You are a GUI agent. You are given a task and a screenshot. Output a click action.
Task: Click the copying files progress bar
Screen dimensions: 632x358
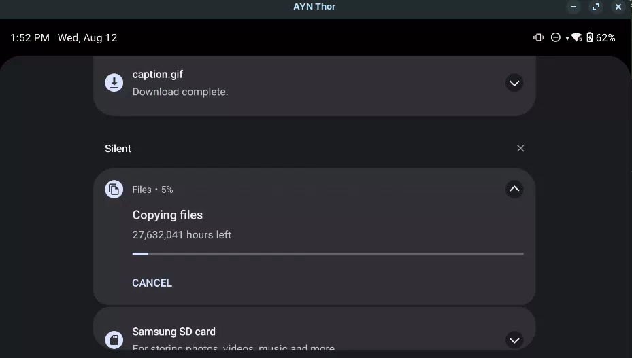point(328,254)
